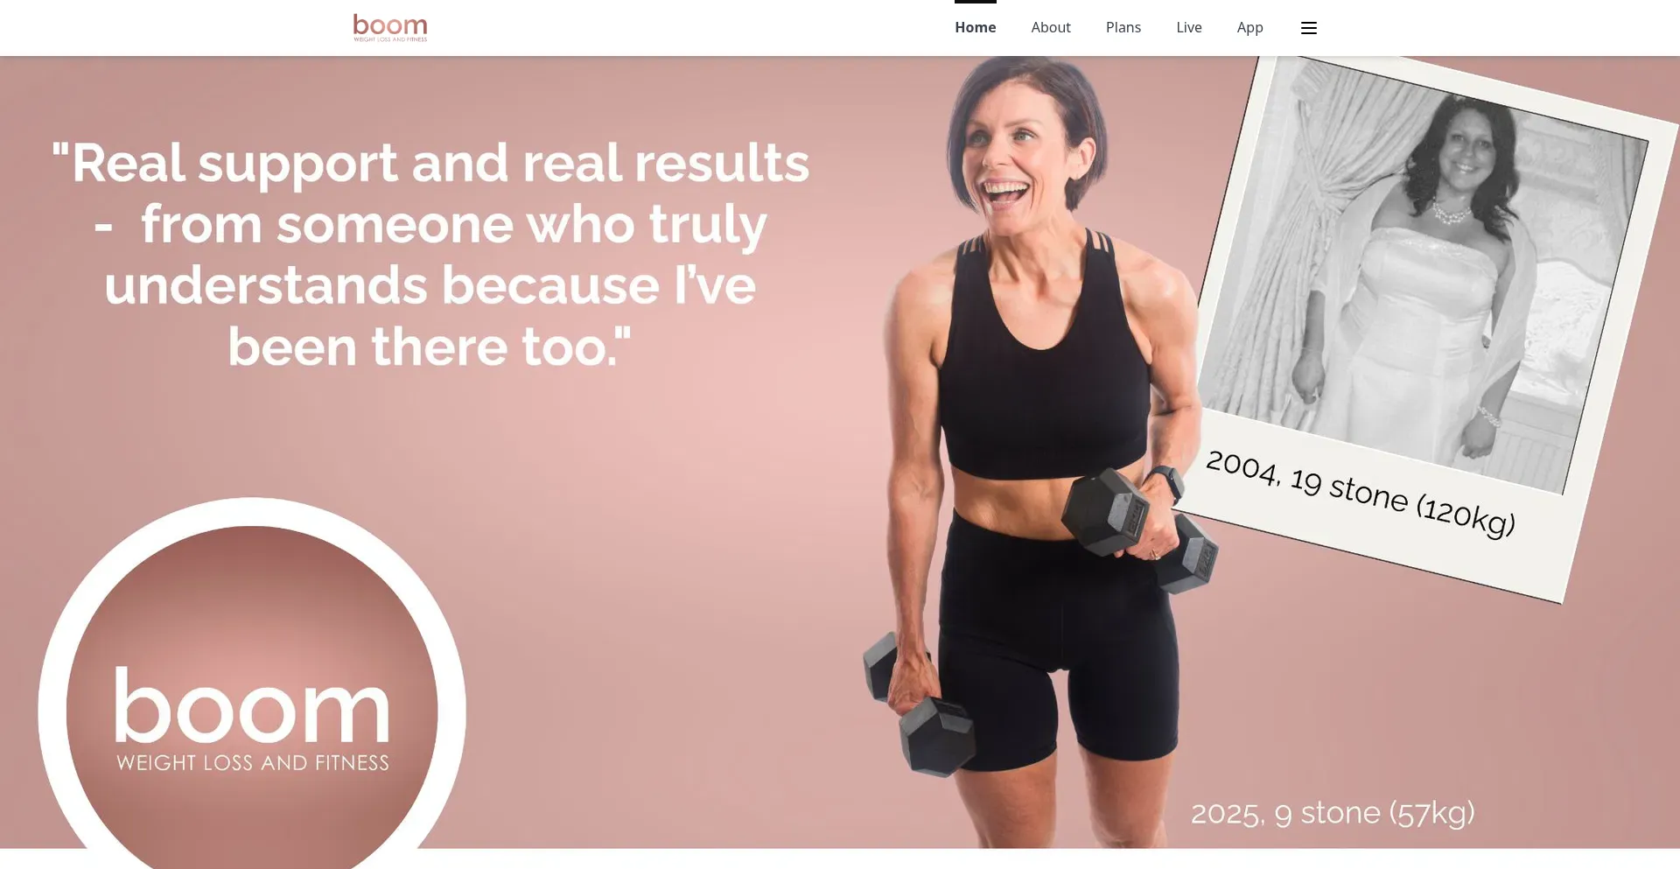
Task: Click the "2025, 9 stone (57kg)" caption
Action: 1333,813
